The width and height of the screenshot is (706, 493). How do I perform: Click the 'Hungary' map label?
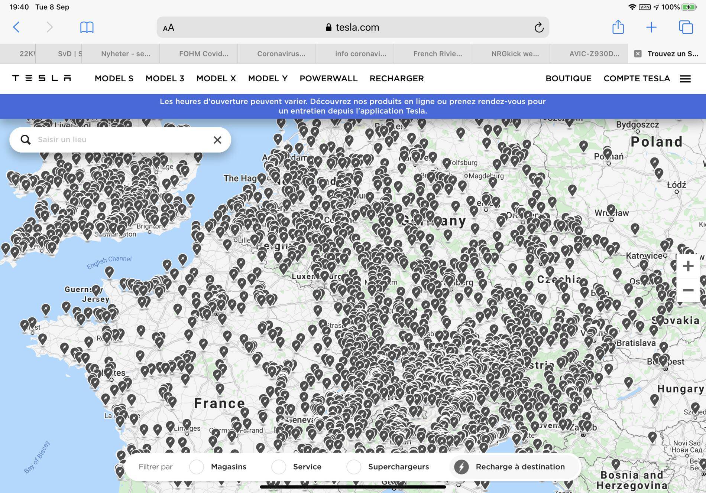(681, 389)
